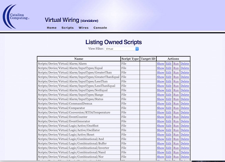This screenshot has width=225, height=162.
Task: Select the Scripts/Device/Virtual/EventCounter name cell
Action: coord(79,117)
